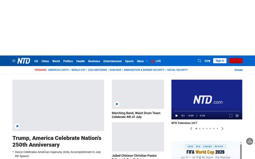Image resolution: width=255 pixels, height=159 pixels.
Task: Unmute the NTD.com video player
Action: (x=183, y=116)
